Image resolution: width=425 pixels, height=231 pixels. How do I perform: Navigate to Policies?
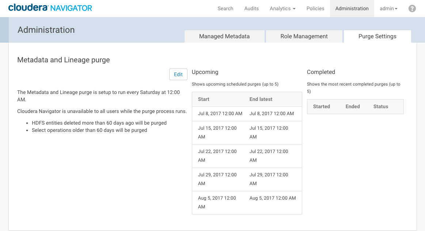(315, 8)
